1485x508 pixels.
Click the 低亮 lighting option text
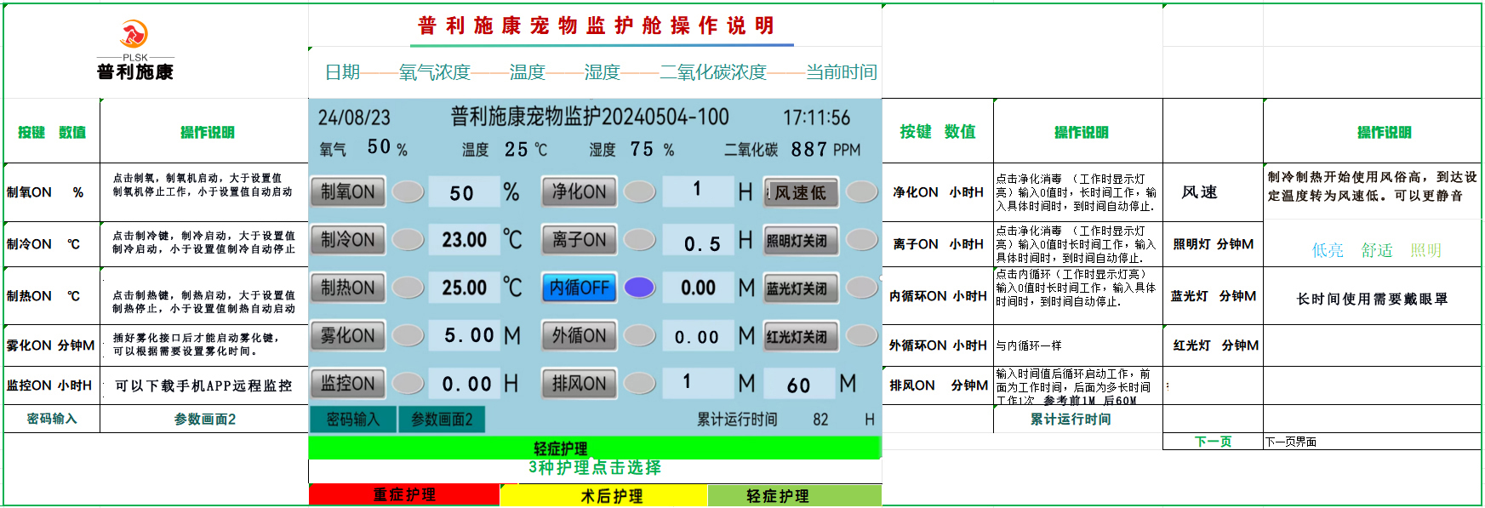[1328, 250]
